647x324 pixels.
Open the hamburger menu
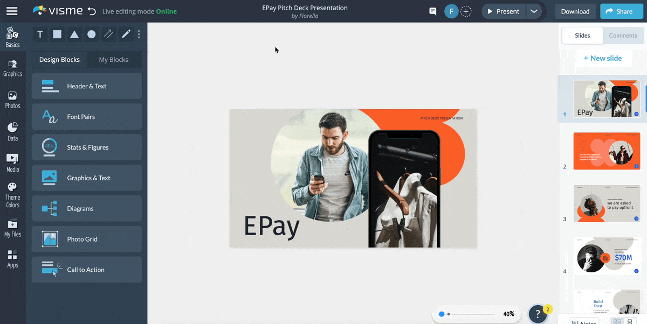[12, 11]
